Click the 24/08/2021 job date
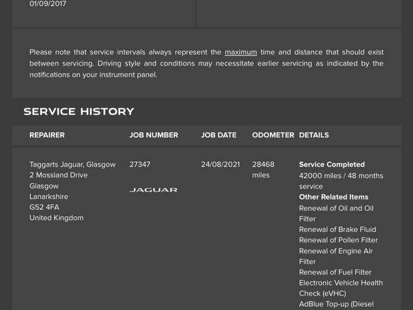The width and height of the screenshot is (413, 310). [220, 165]
